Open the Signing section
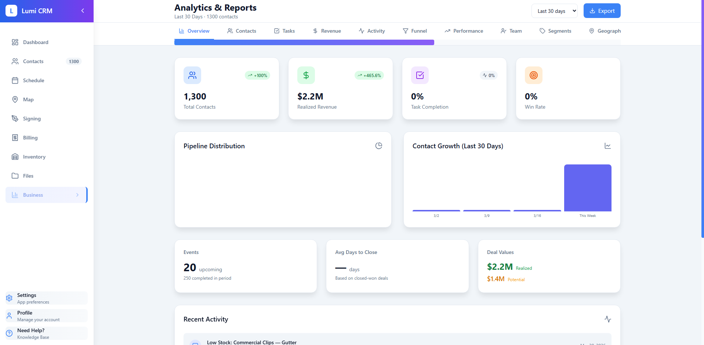The image size is (704, 345). (x=32, y=119)
